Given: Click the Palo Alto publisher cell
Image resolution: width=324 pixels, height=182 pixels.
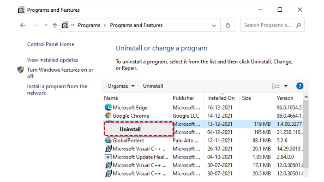Looking at the screenshot, I should point(185,140).
